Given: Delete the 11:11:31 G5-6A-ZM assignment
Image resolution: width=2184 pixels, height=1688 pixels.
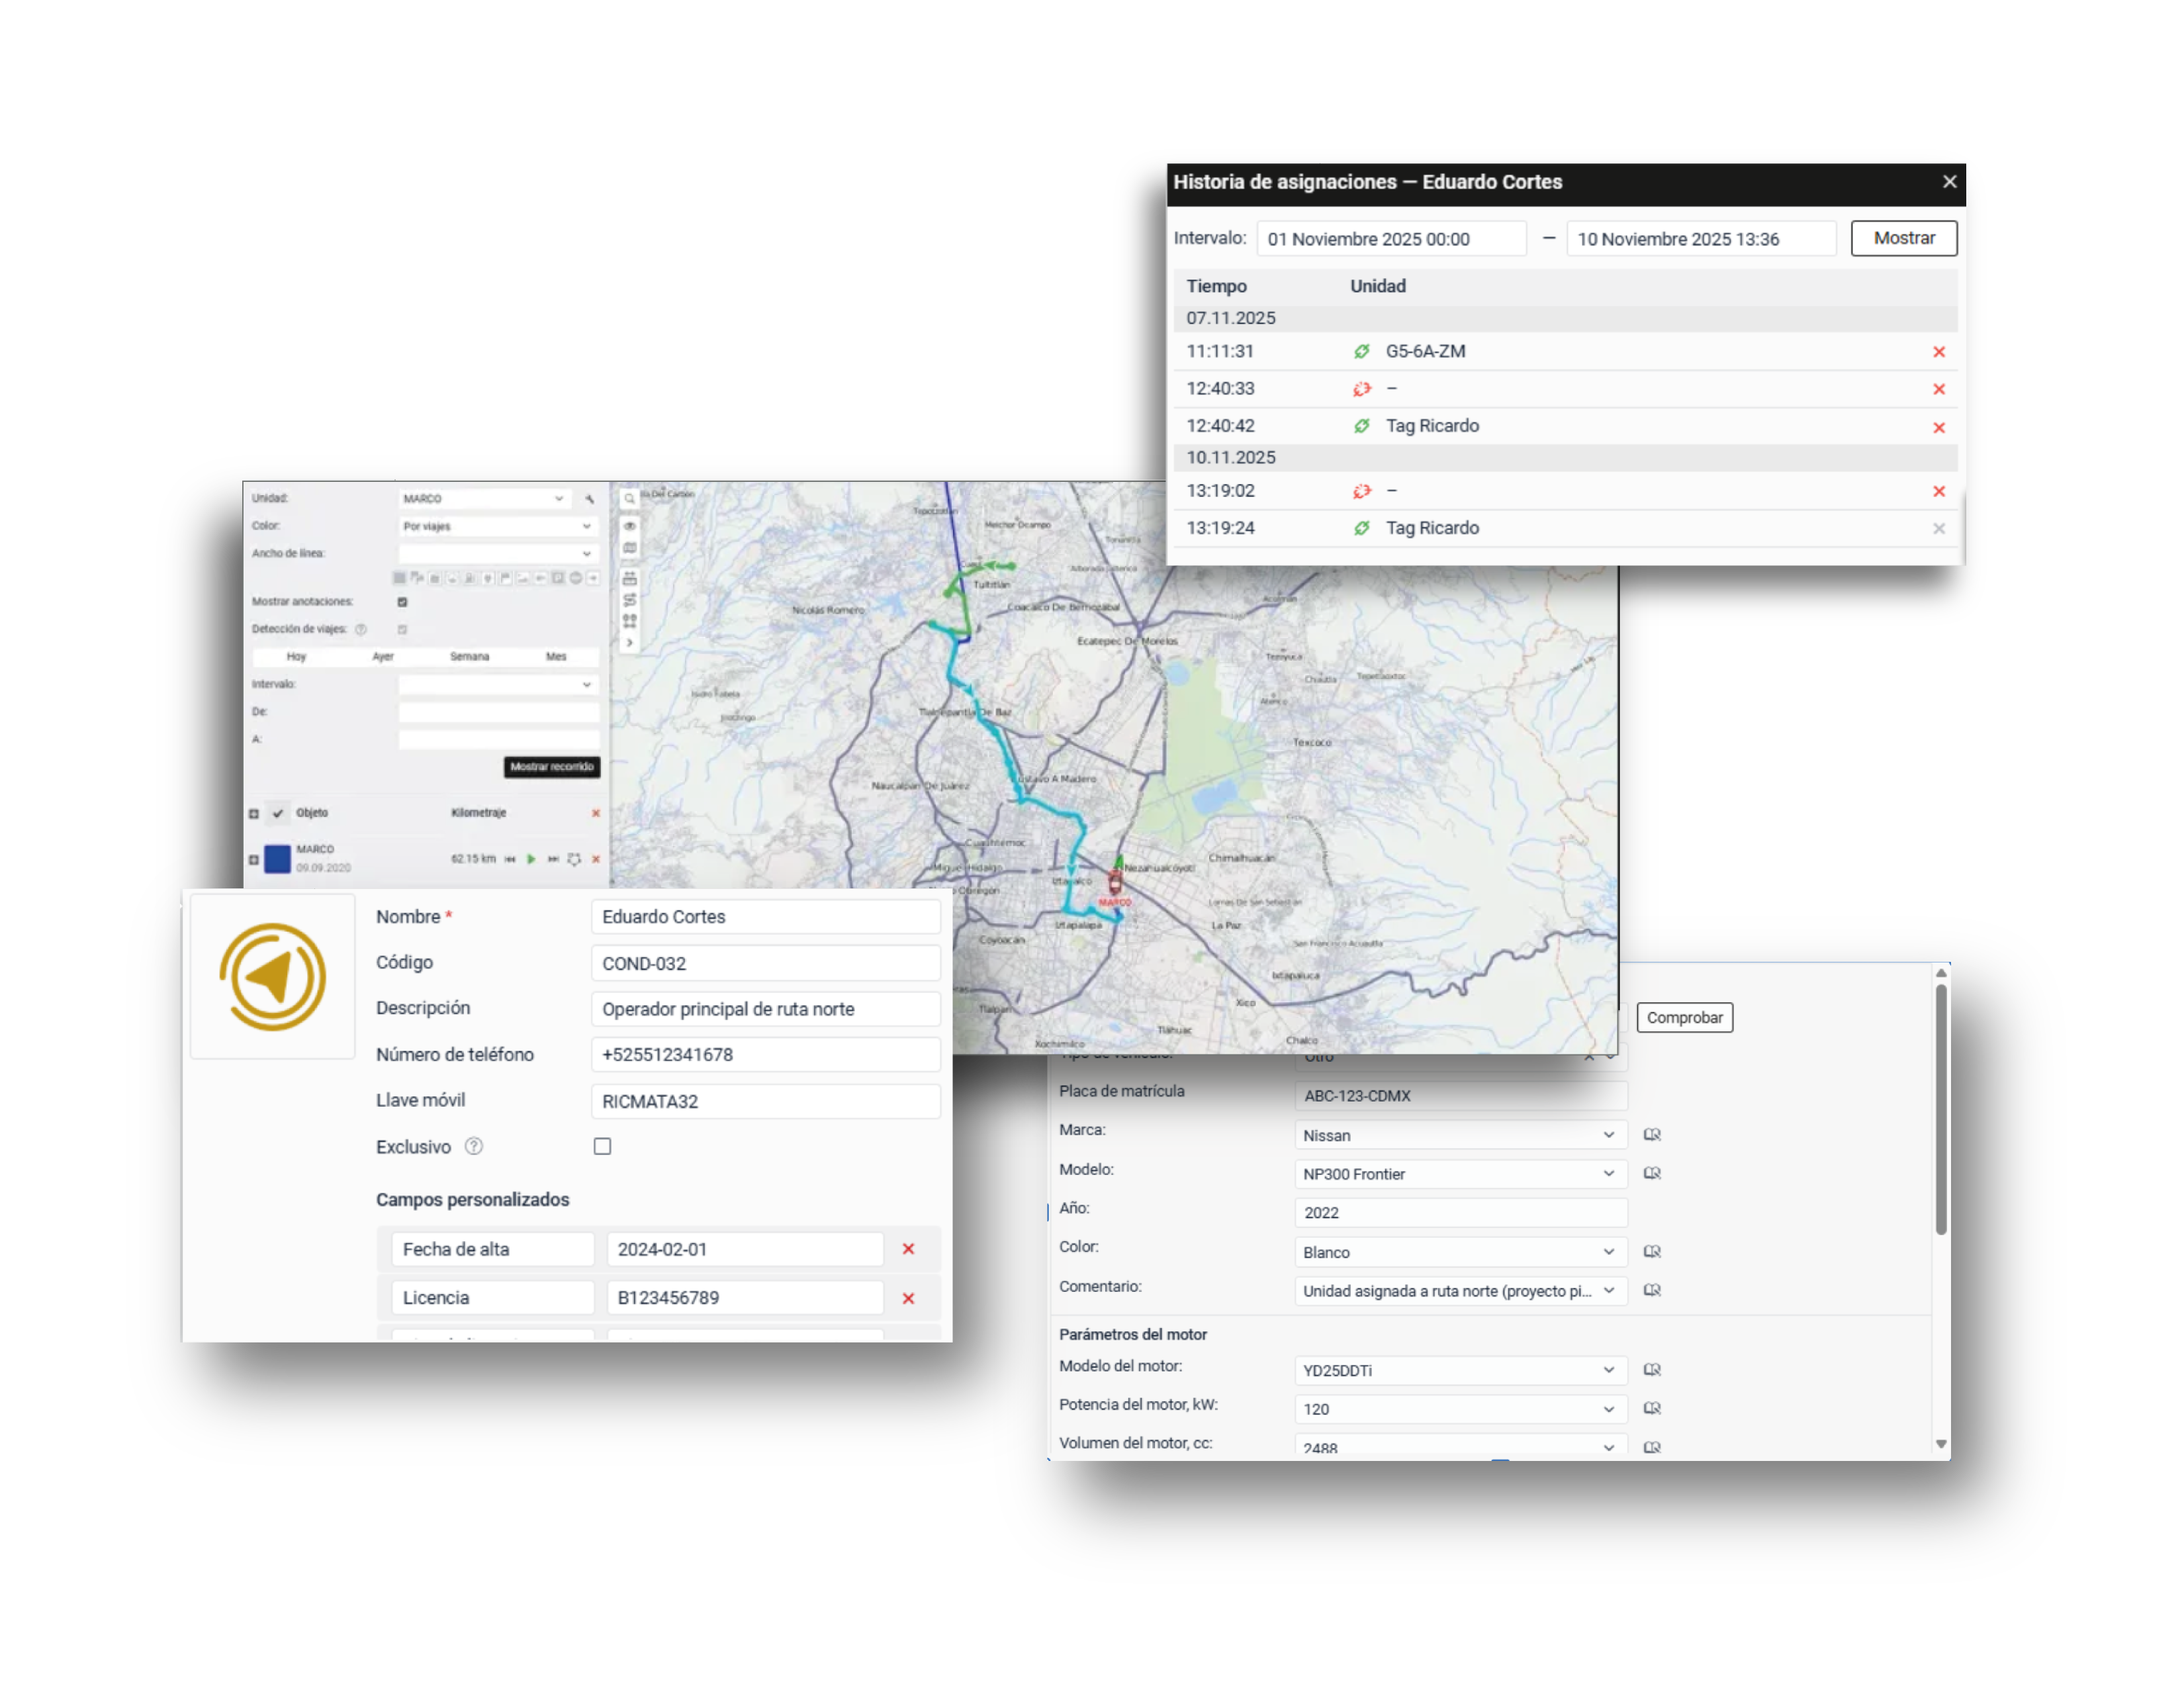Looking at the screenshot, I should pyautogui.click(x=1938, y=352).
